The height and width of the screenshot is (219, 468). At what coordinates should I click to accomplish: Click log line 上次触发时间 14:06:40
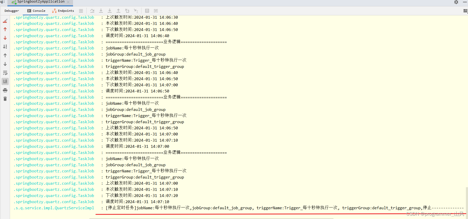tap(142, 73)
